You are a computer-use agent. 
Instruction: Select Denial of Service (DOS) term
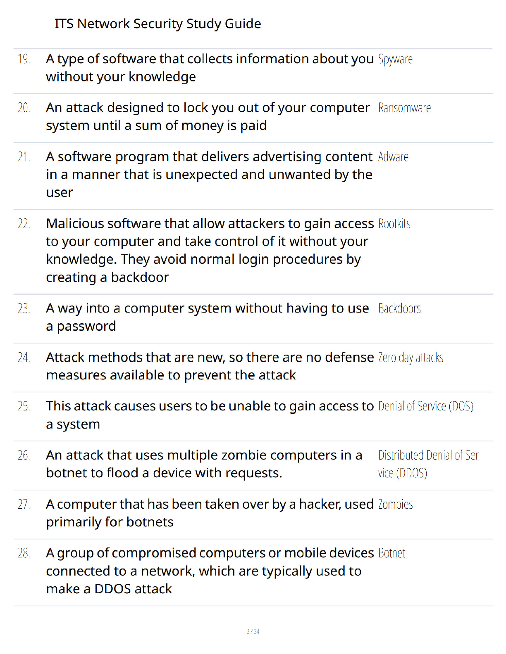[x=426, y=406]
